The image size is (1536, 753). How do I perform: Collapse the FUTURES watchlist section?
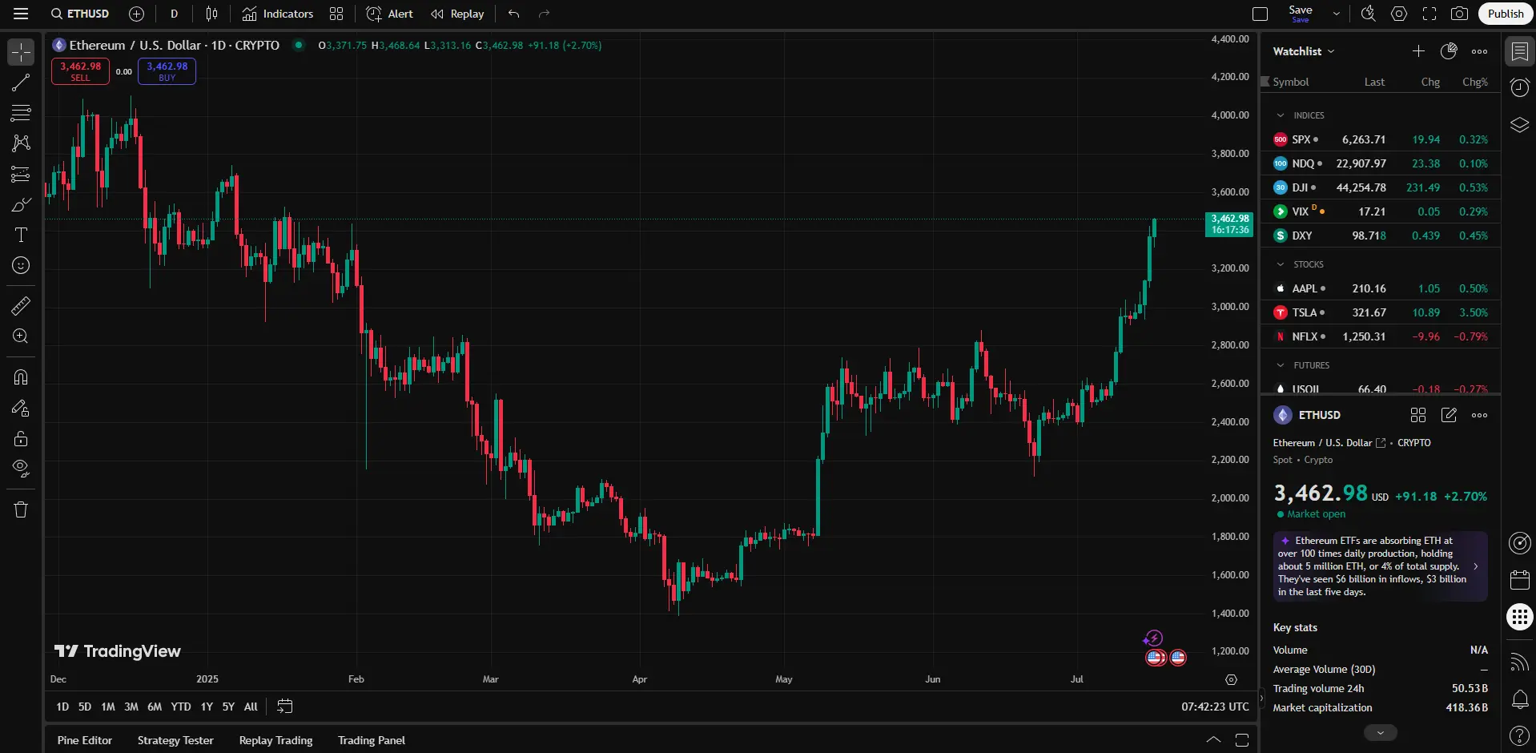coord(1281,365)
